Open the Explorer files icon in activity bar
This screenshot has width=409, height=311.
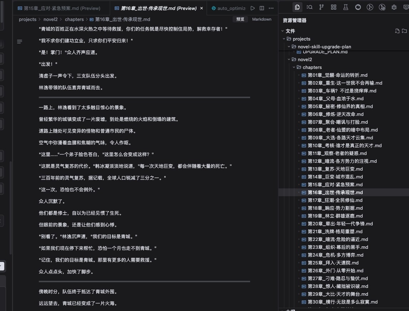coord(297,7)
